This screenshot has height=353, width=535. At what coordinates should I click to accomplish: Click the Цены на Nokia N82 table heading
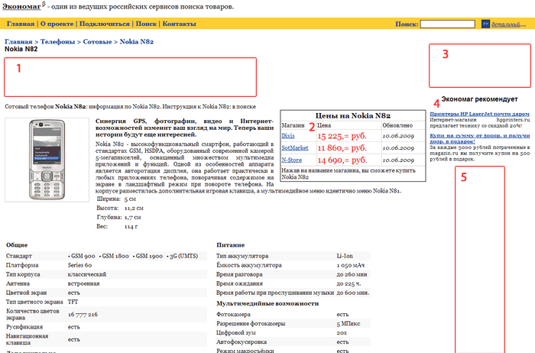point(353,115)
